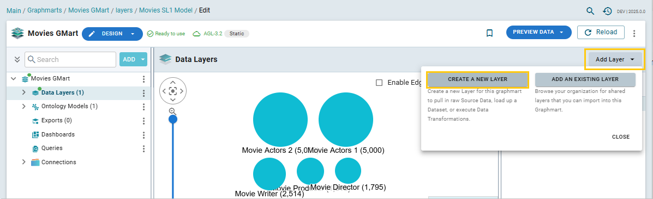Focus the Search input field in sidebar

(70, 59)
